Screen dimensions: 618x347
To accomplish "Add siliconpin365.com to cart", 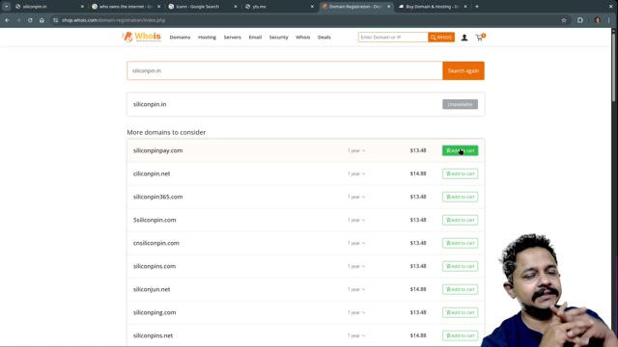I will tap(460, 197).
